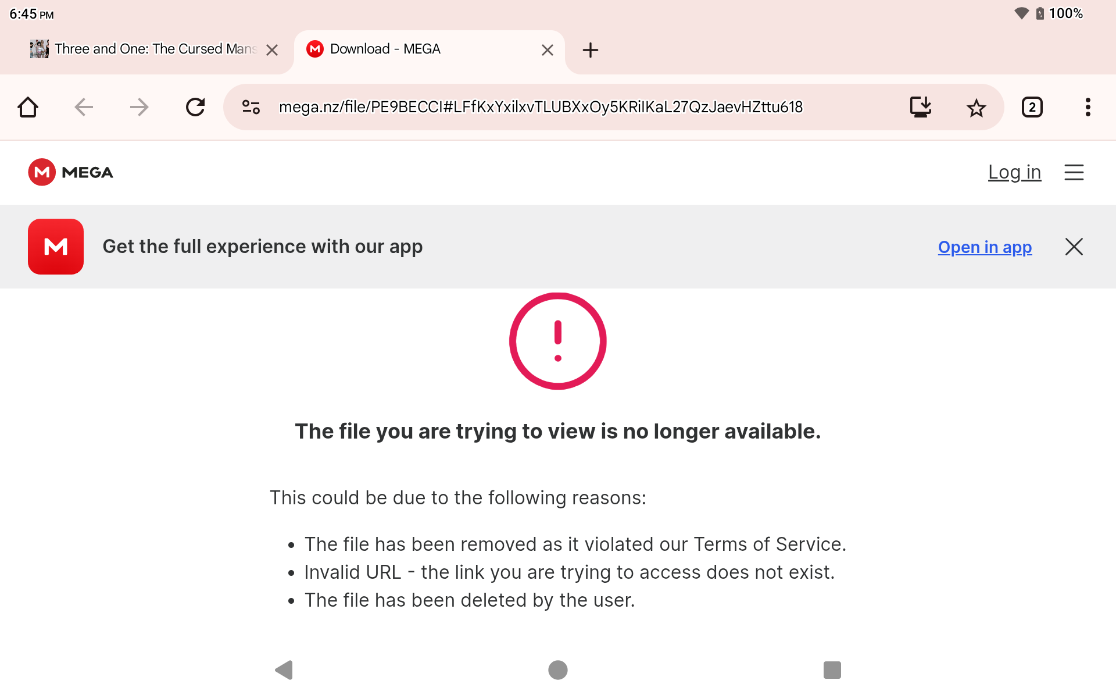Open a new browser tab
The height and width of the screenshot is (698, 1116).
590,50
